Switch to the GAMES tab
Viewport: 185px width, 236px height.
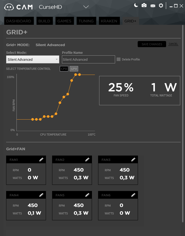point(64,21)
